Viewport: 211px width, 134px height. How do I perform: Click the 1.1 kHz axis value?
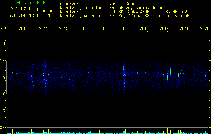click(x=3, y=44)
